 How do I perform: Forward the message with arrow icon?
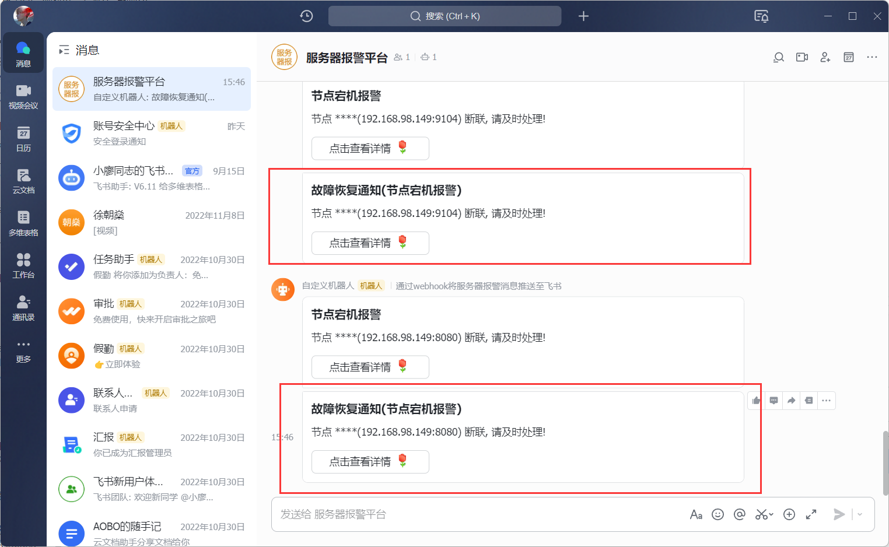pos(792,401)
